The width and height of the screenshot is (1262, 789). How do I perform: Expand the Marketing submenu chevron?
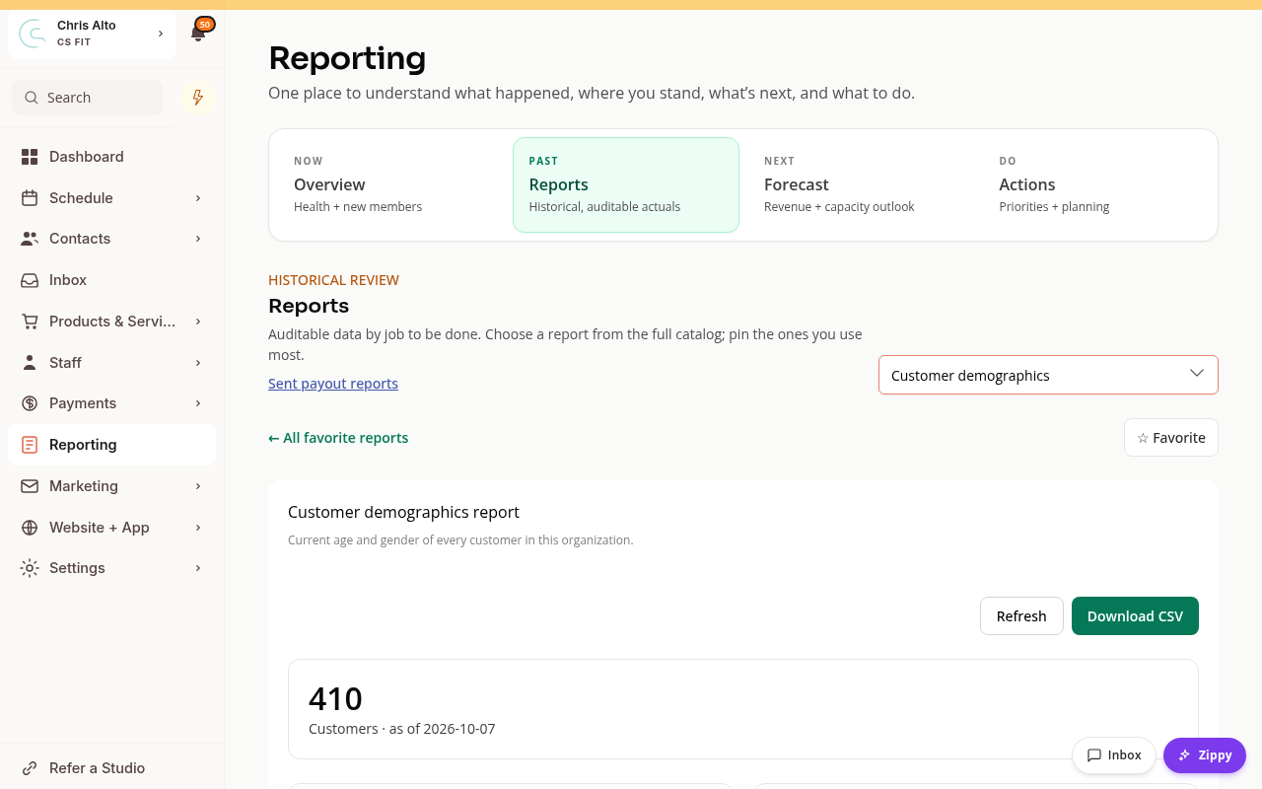point(198,486)
